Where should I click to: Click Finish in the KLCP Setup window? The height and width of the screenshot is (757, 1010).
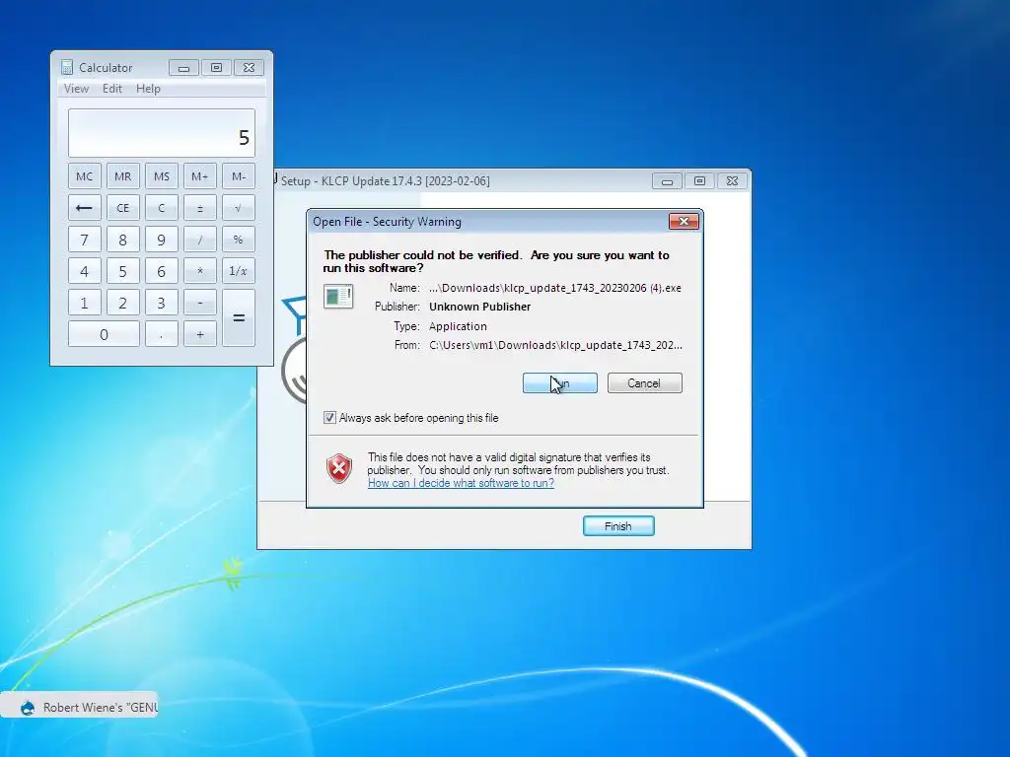tap(618, 526)
